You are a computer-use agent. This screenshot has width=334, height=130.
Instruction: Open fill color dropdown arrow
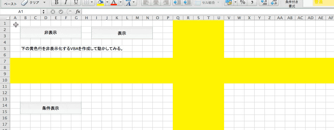[x=107, y=2]
